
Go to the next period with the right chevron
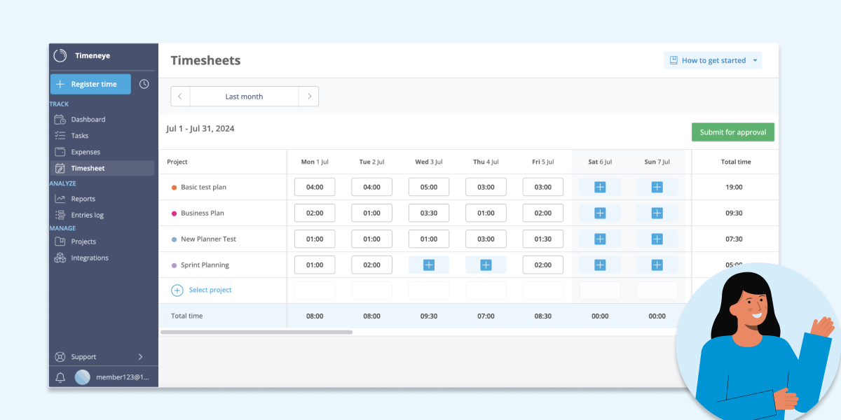309,96
